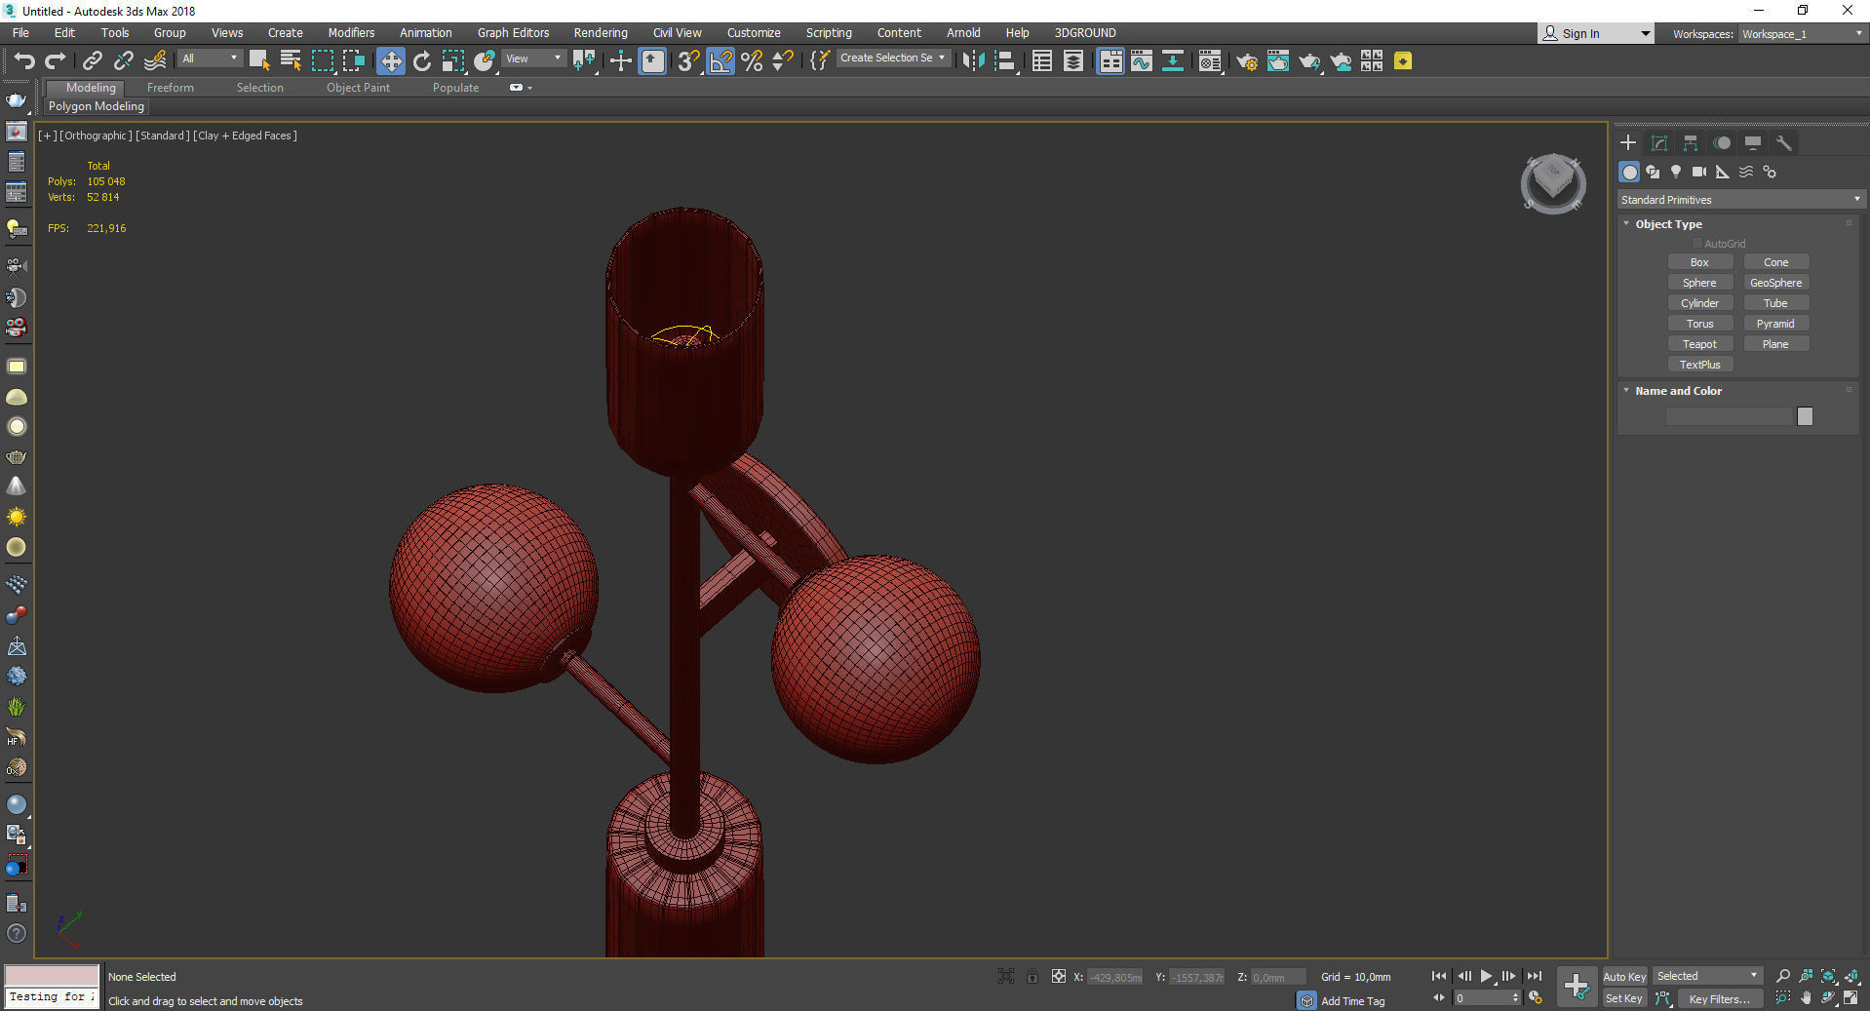Toggle Angle Snap icon

pyautogui.click(x=721, y=61)
